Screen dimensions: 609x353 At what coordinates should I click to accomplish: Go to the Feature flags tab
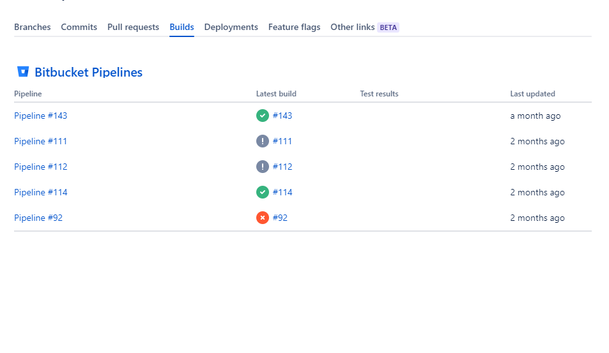pyautogui.click(x=295, y=27)
